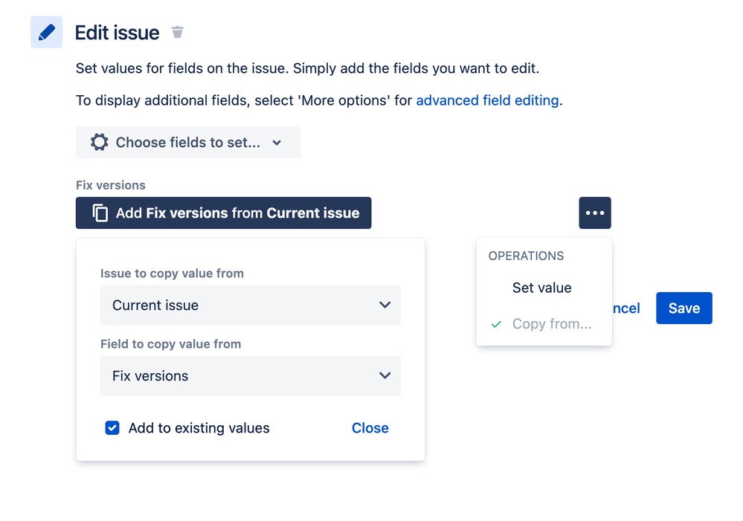The image size is (743, 521).
Task: Click the OPERATIONS menu heading
Action: (526, 256)
